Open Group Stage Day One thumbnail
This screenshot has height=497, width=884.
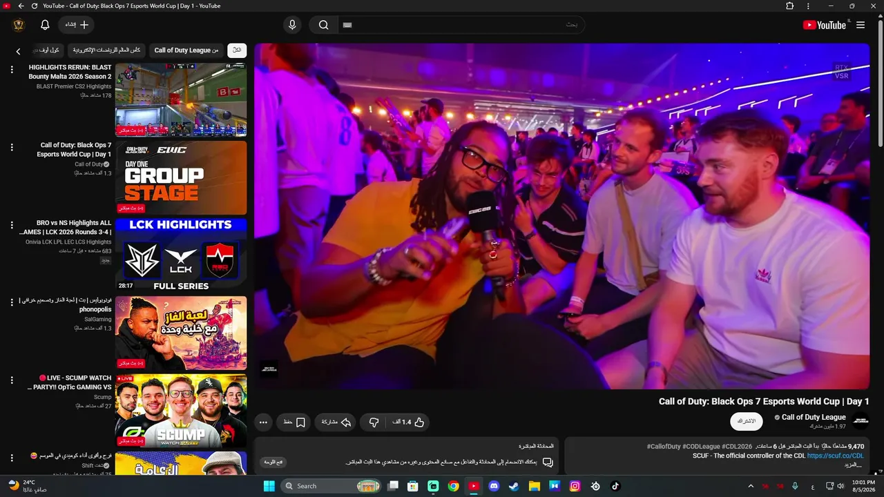pyautogui.click(x=181, y=178)
